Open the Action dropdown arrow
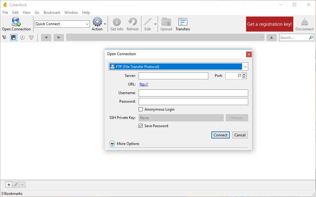316x197 pixels. point(105,24)
